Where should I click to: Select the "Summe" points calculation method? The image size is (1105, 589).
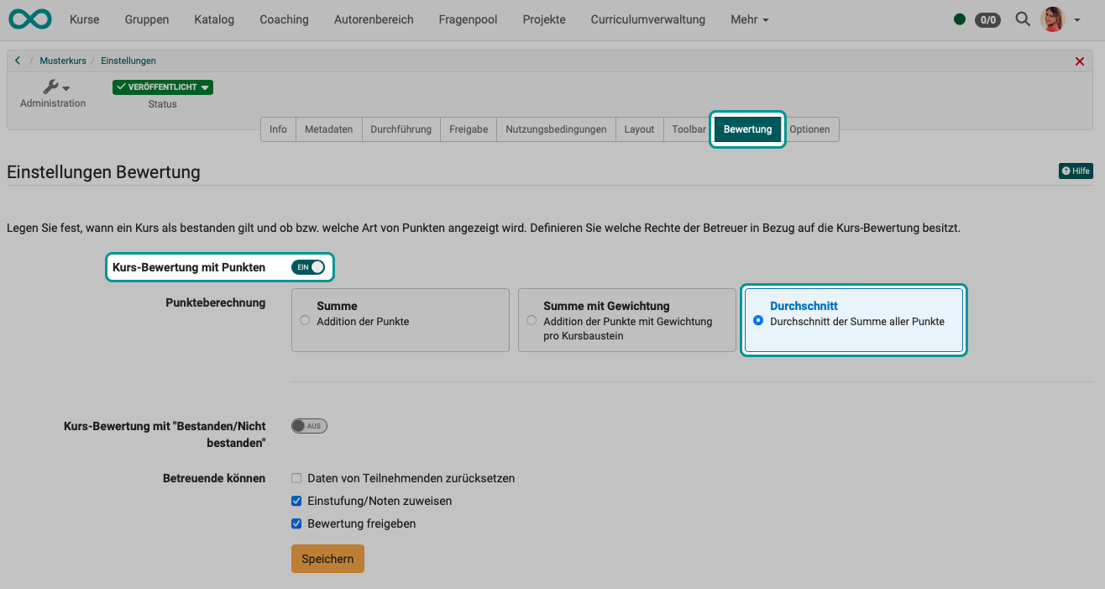coord(304,320)
